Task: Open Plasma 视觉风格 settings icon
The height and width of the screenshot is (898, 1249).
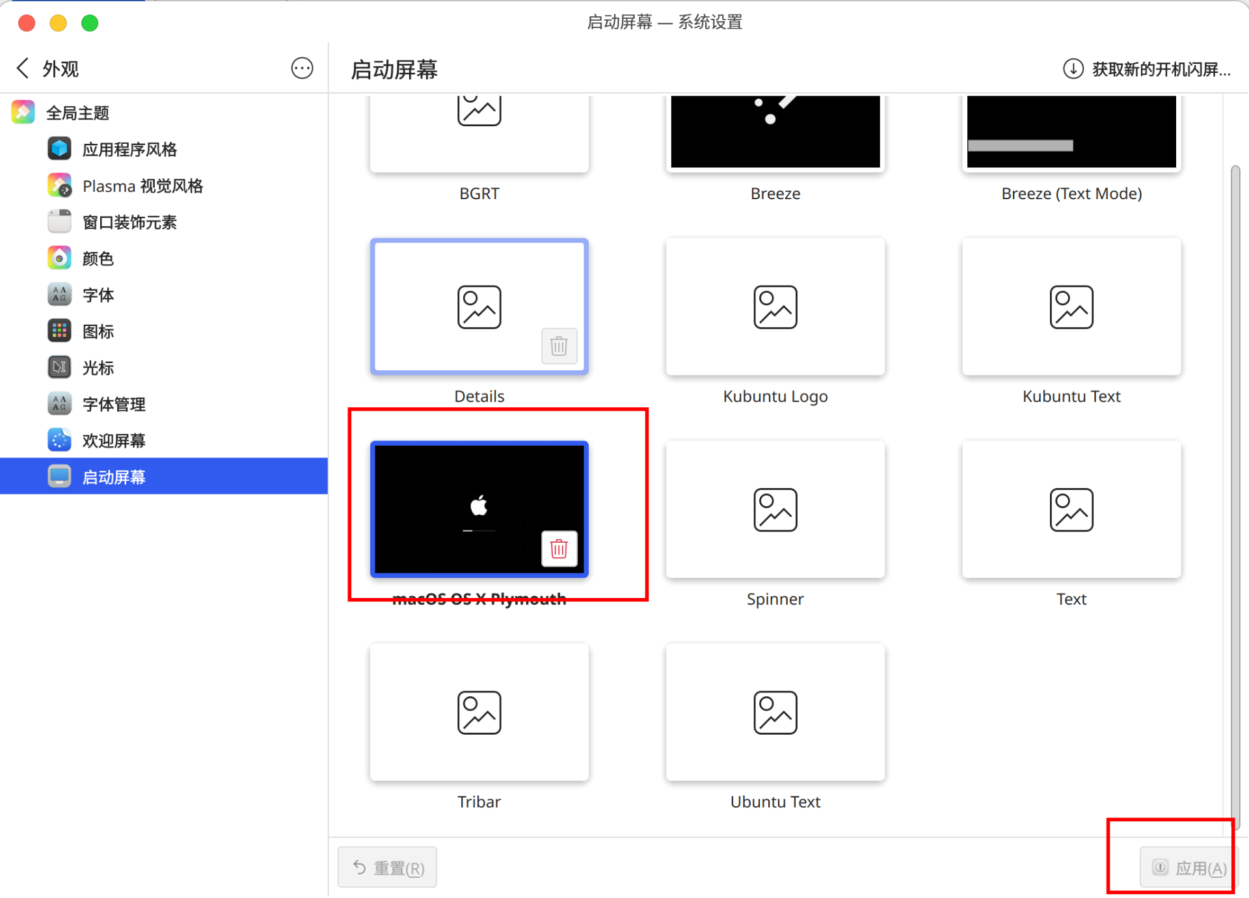Action: (59, 185)
